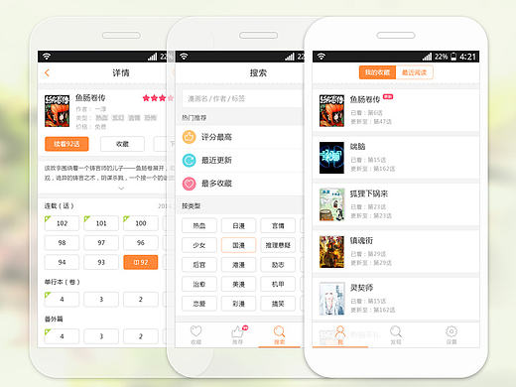Viewport: 516px width, 387px height.
Task: Select the 推理悬疑 genre tag
Action: tap(278, 245)
